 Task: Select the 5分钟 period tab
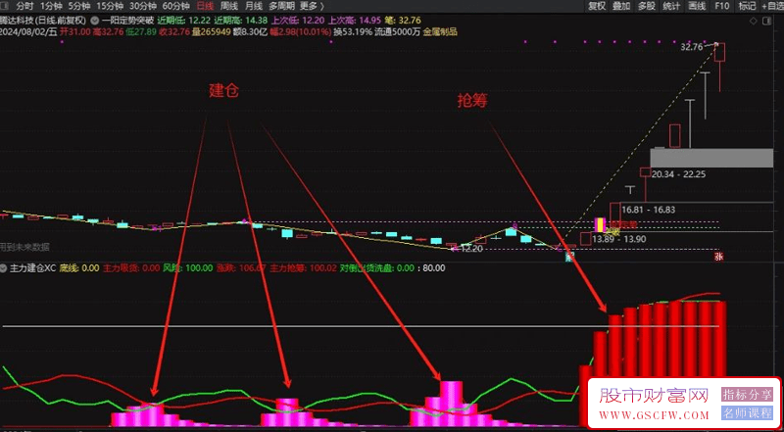[x=78, y=6]
